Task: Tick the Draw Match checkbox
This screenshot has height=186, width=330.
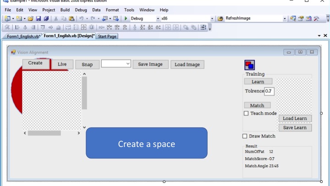Action: 245,136
